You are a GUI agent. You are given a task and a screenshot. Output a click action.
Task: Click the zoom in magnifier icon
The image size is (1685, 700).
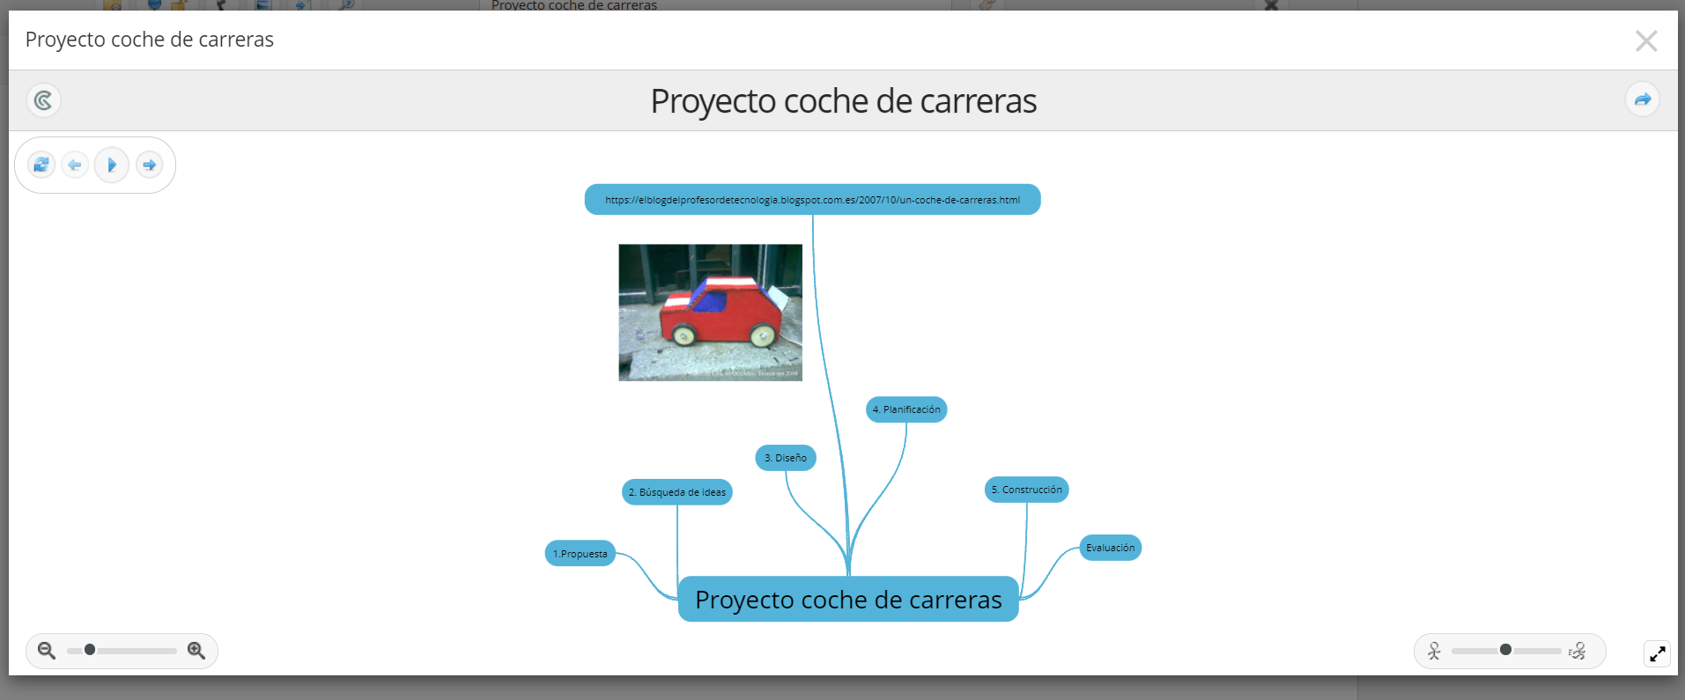196,651
